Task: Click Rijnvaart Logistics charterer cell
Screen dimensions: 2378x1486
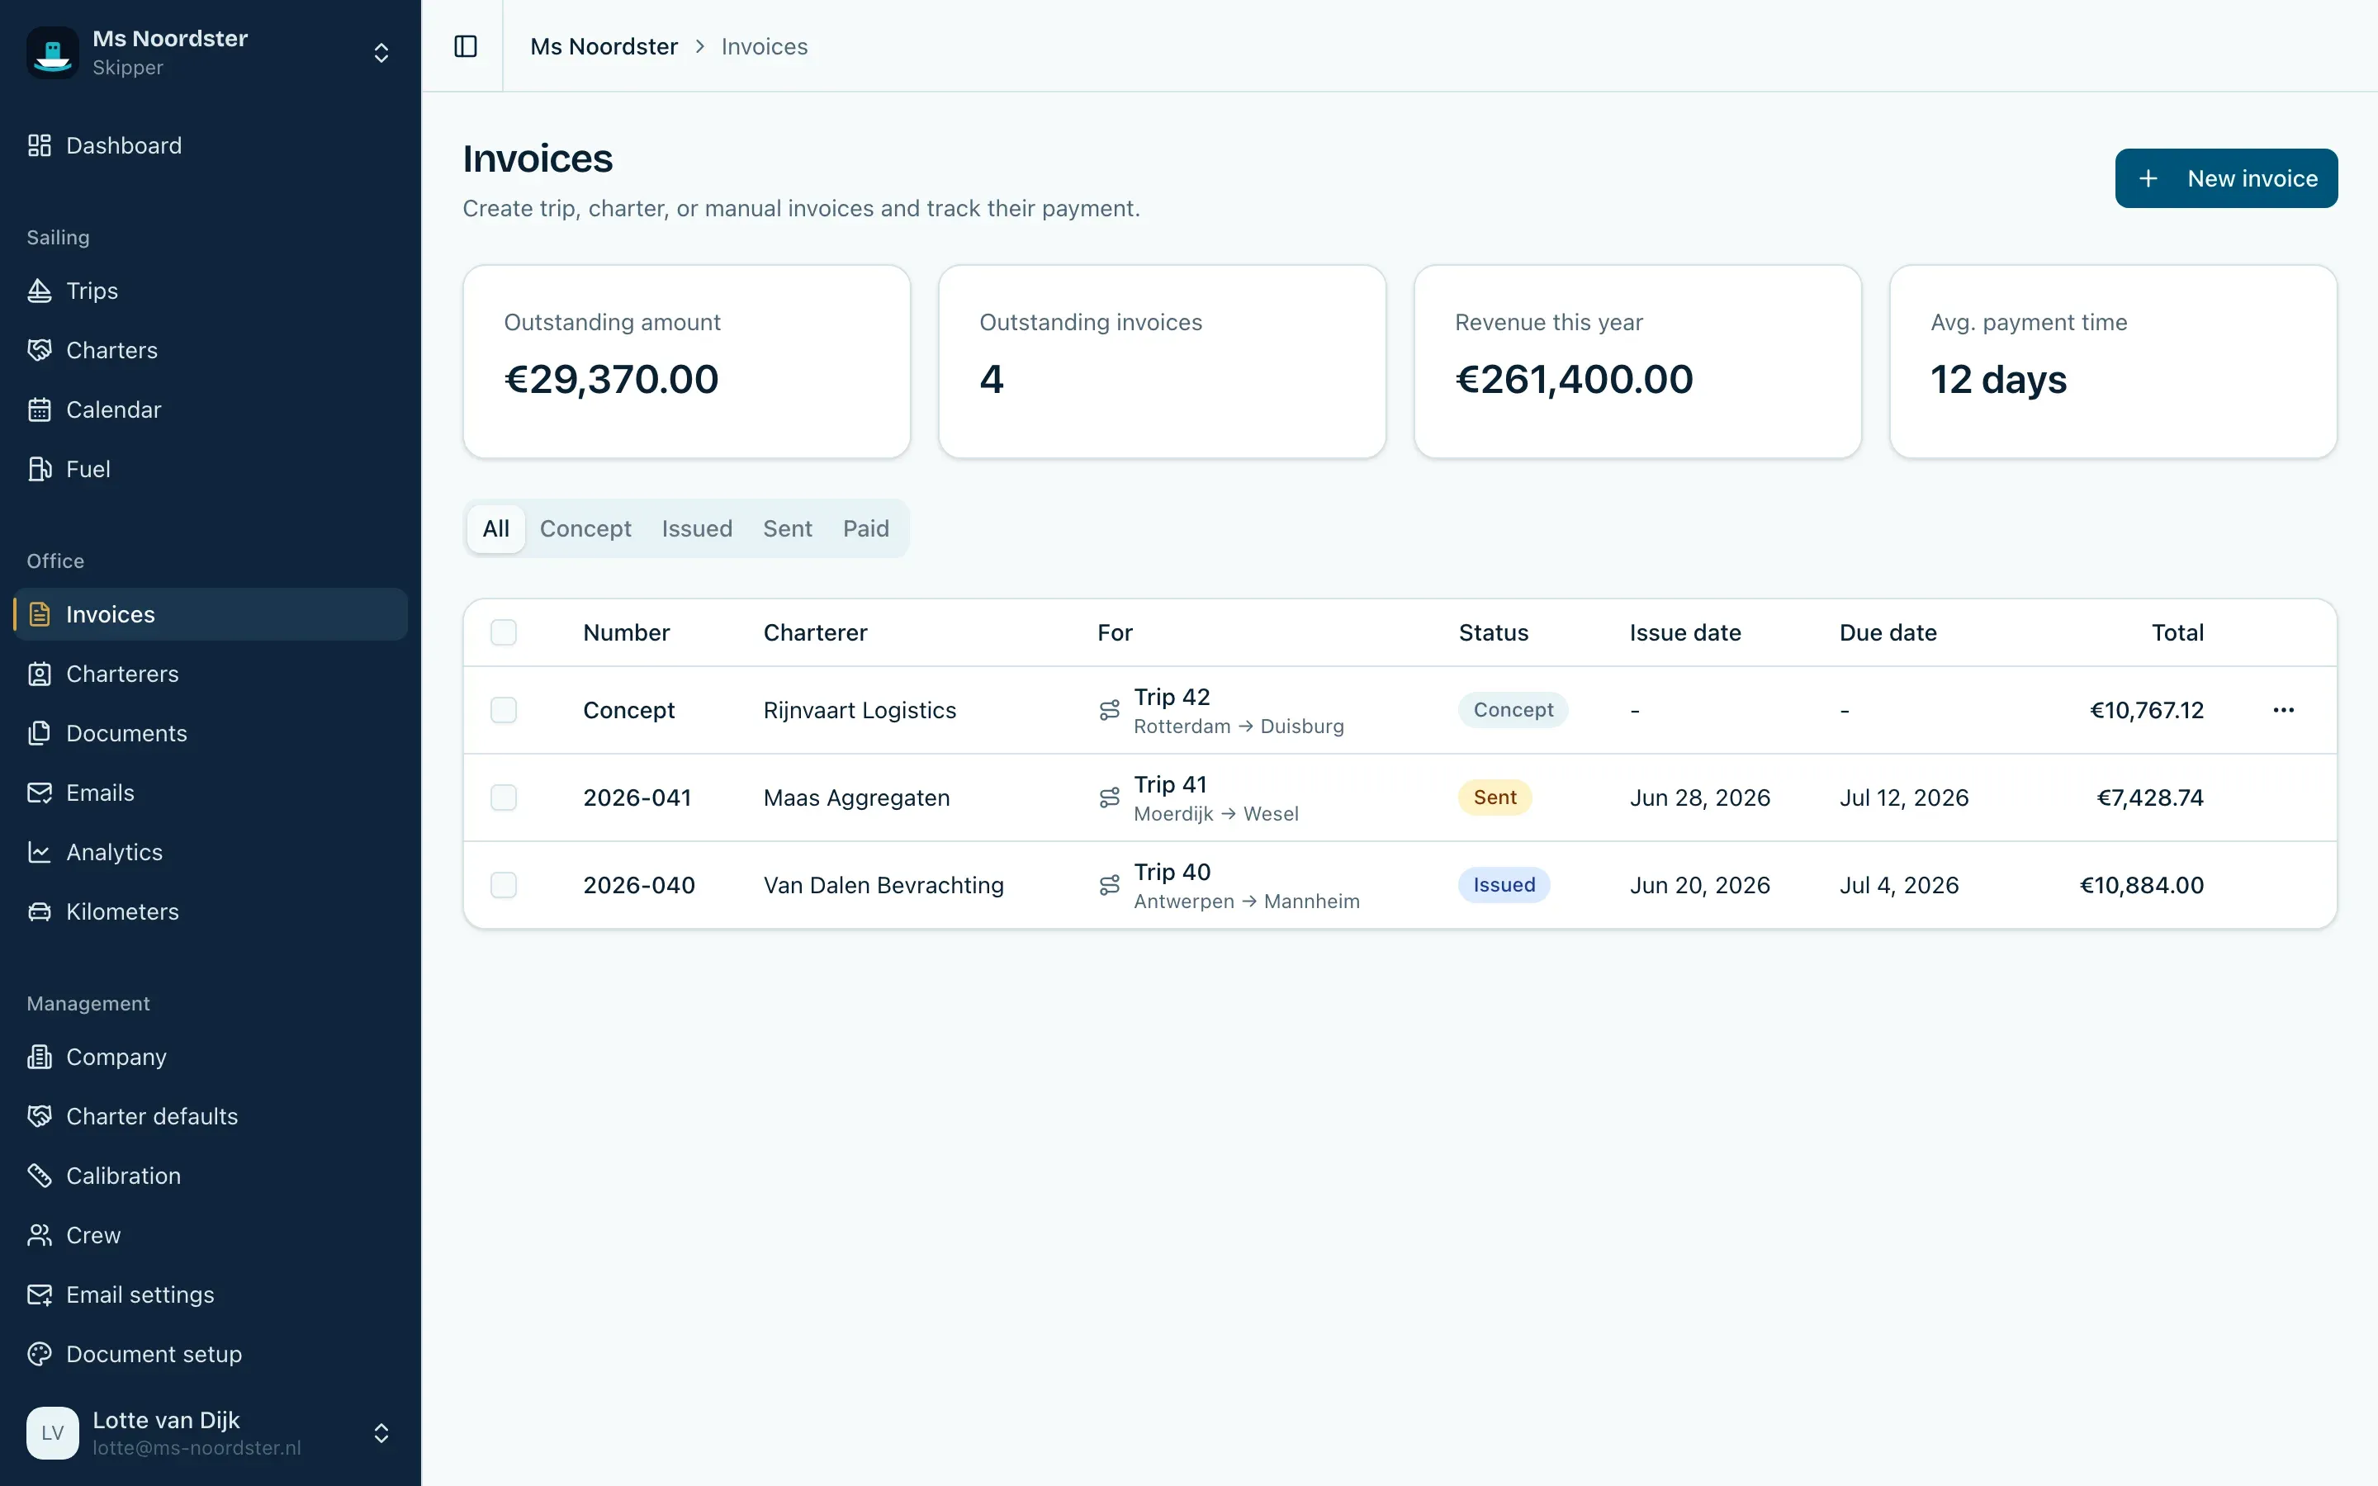Action: pyautogui.click(x=860, y=711)
